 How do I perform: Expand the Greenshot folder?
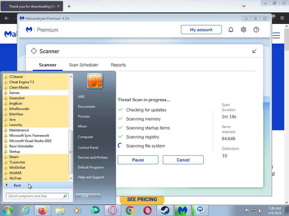point(36,98)
